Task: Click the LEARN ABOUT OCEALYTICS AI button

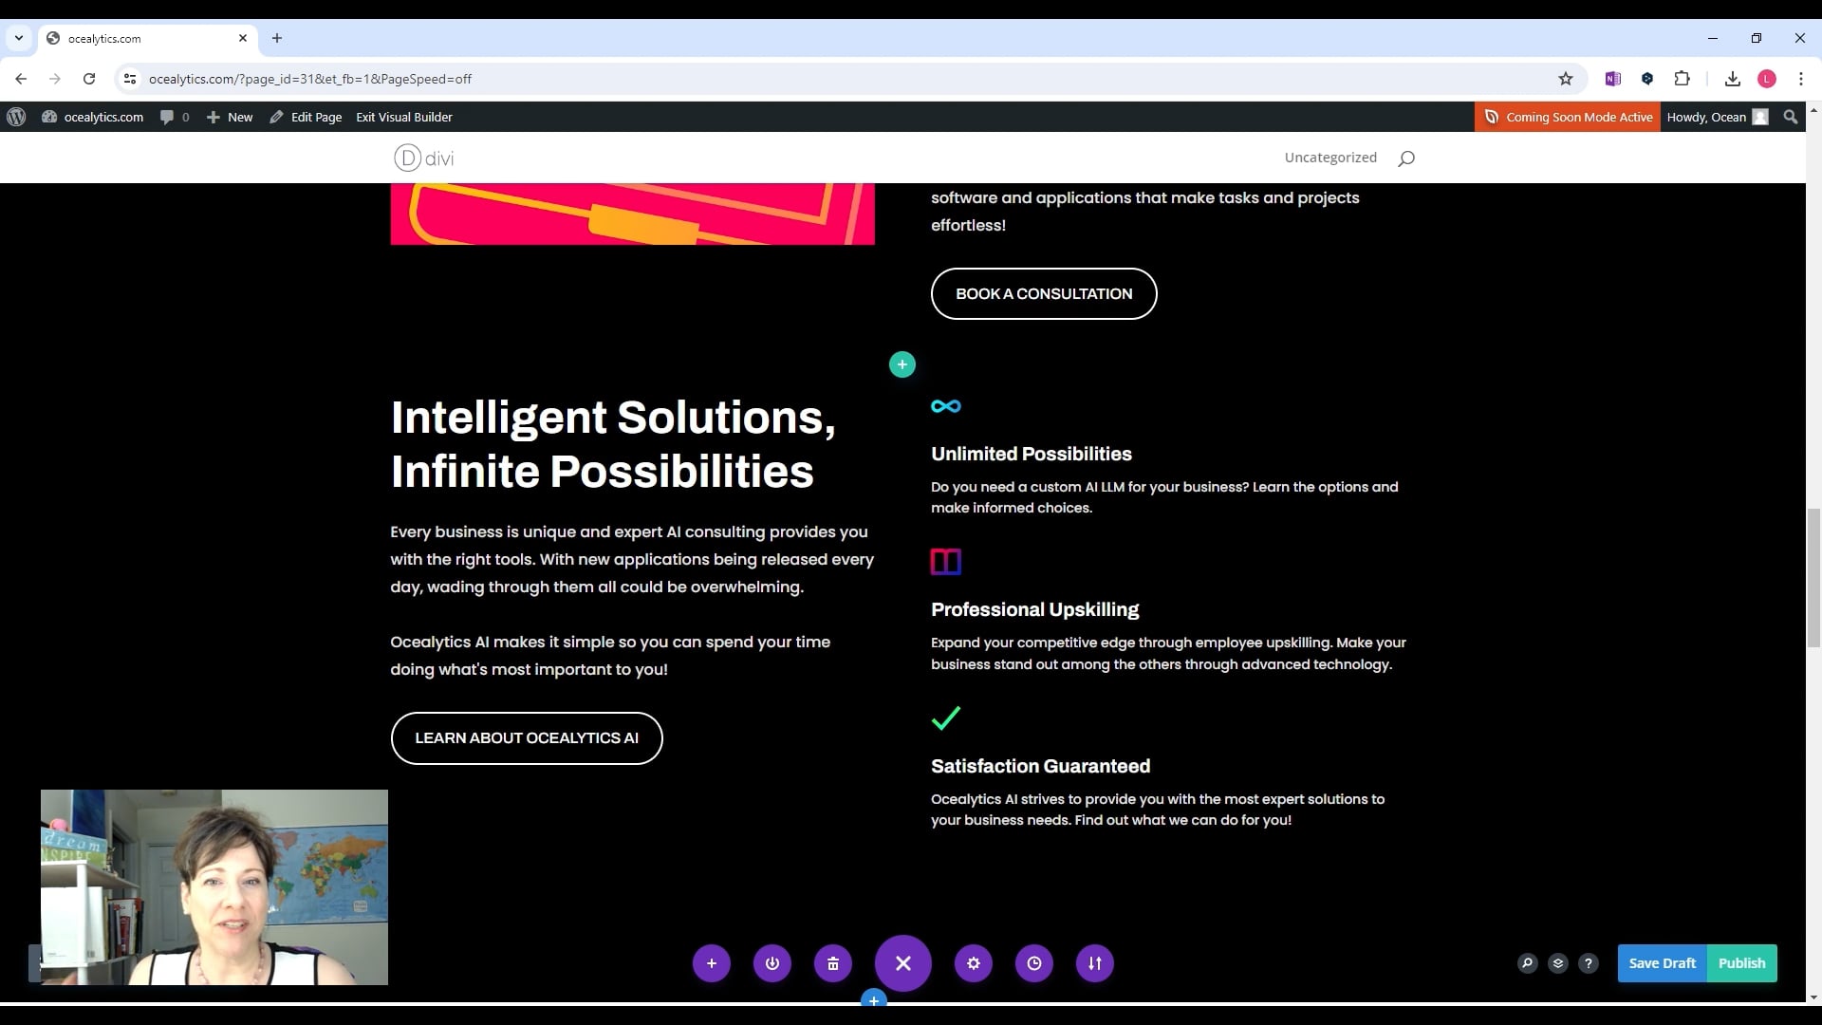Action: click(x=527, y=738)
